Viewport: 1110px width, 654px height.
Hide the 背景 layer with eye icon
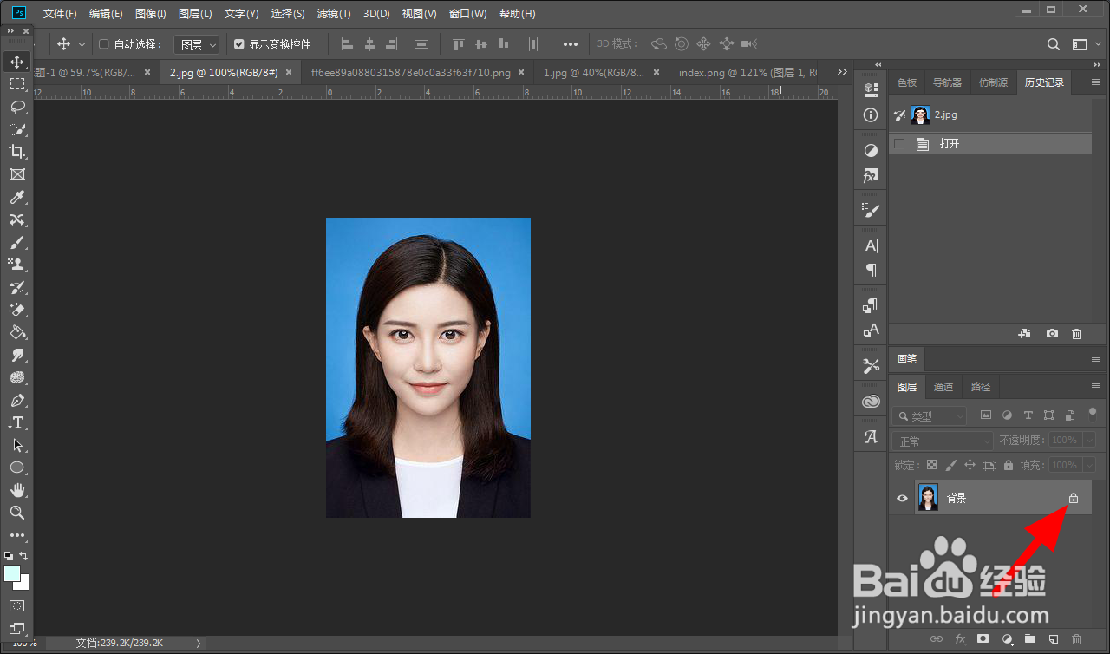[902, 498]
